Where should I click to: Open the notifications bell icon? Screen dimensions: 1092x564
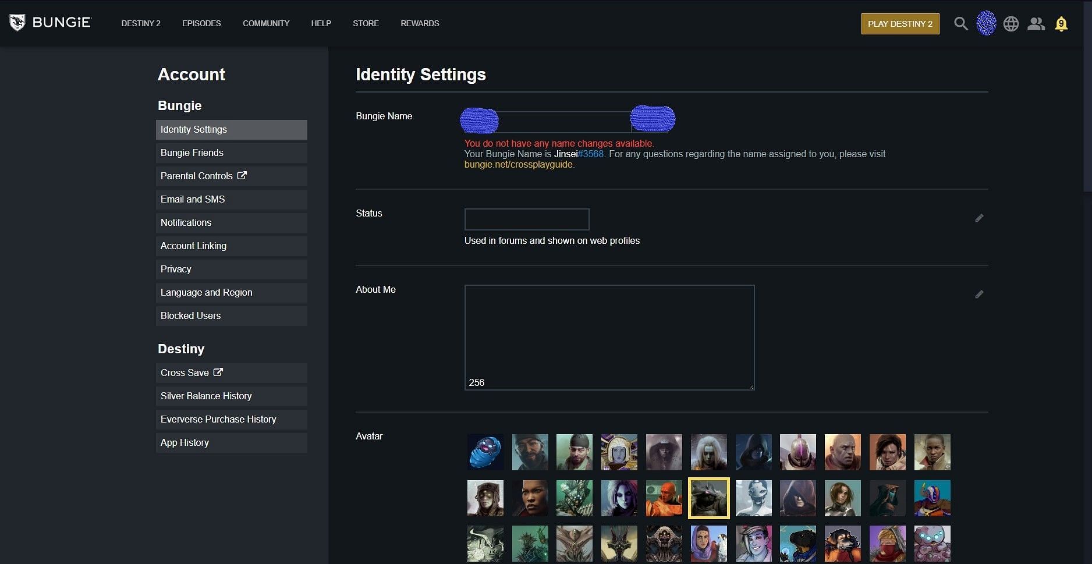pyautogui.click(x=1061, y=24)
